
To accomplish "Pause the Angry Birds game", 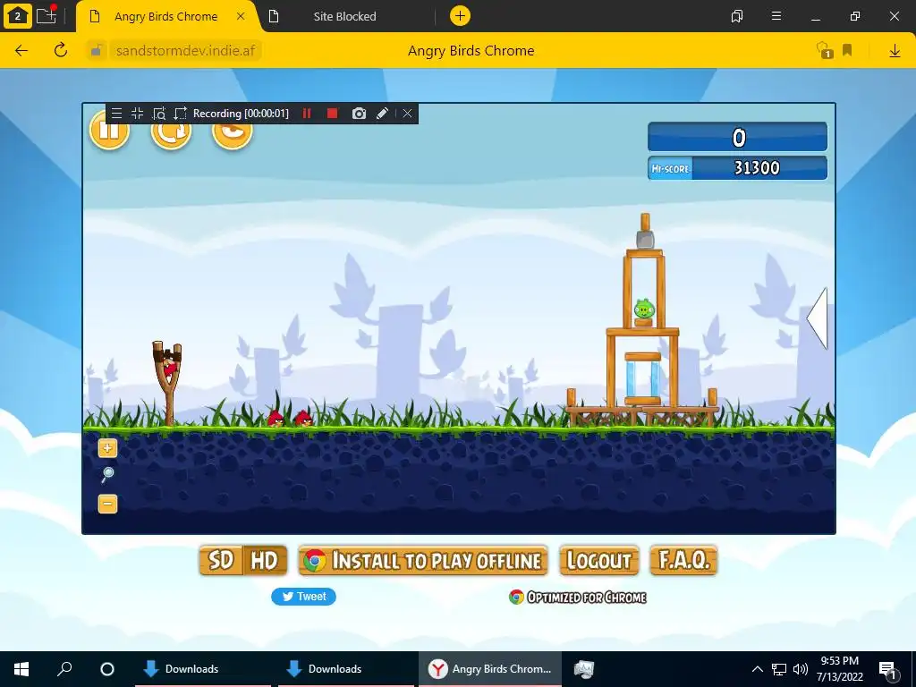I will coord(109,131).
